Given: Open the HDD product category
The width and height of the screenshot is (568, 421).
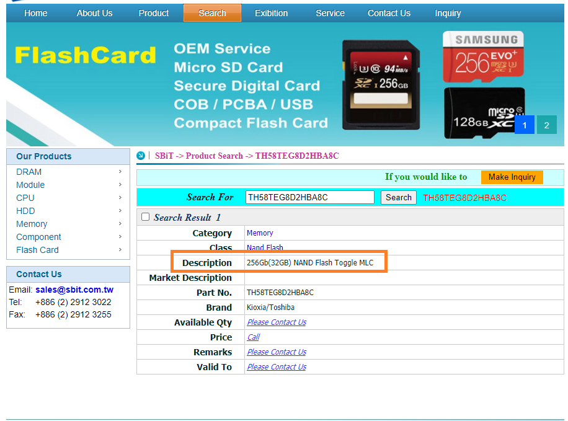Looking at the screenshot, I should tap(25, 211).
